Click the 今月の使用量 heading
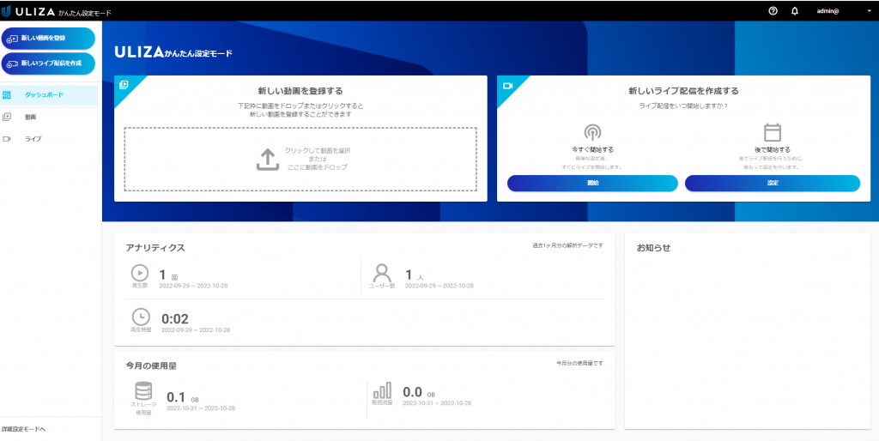 (x=151, y=365)
